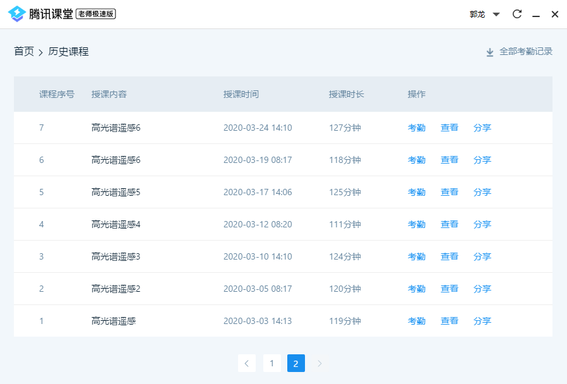The height and width of the screenshot is (384, 567).
Task: Click the 郭龙 username in title bar
Action: (477, 15)
